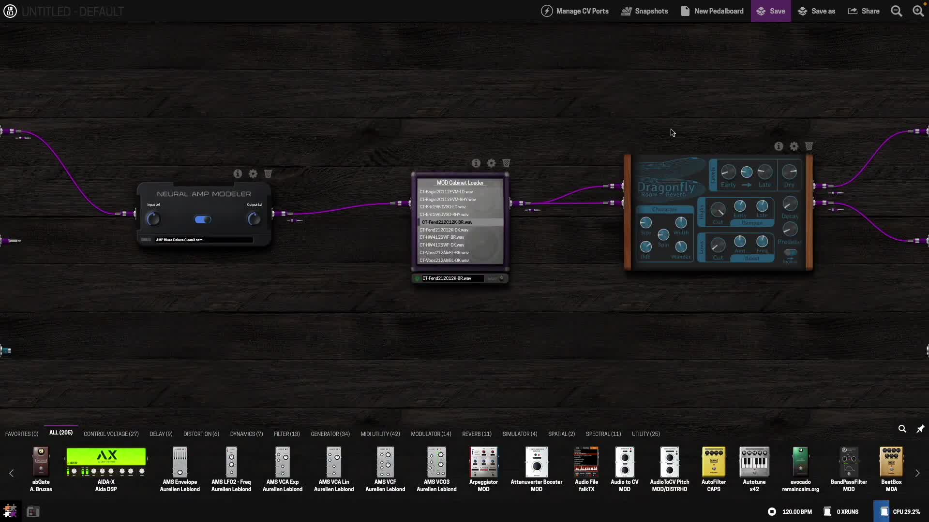Click the MOD logo icon at top left
Screen dimensions: 929x522
pos(10,11)
